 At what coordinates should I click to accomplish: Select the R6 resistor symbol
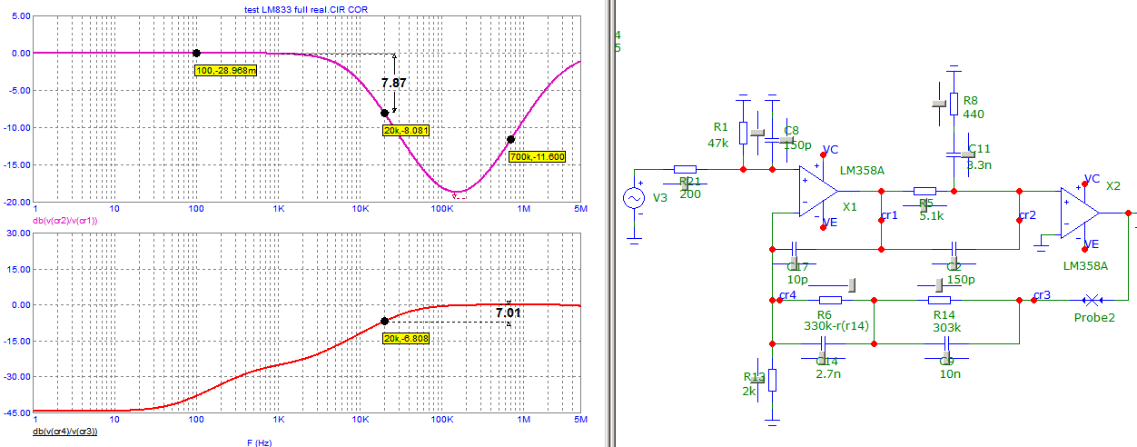pyautogui.click(x=830, y=300)
